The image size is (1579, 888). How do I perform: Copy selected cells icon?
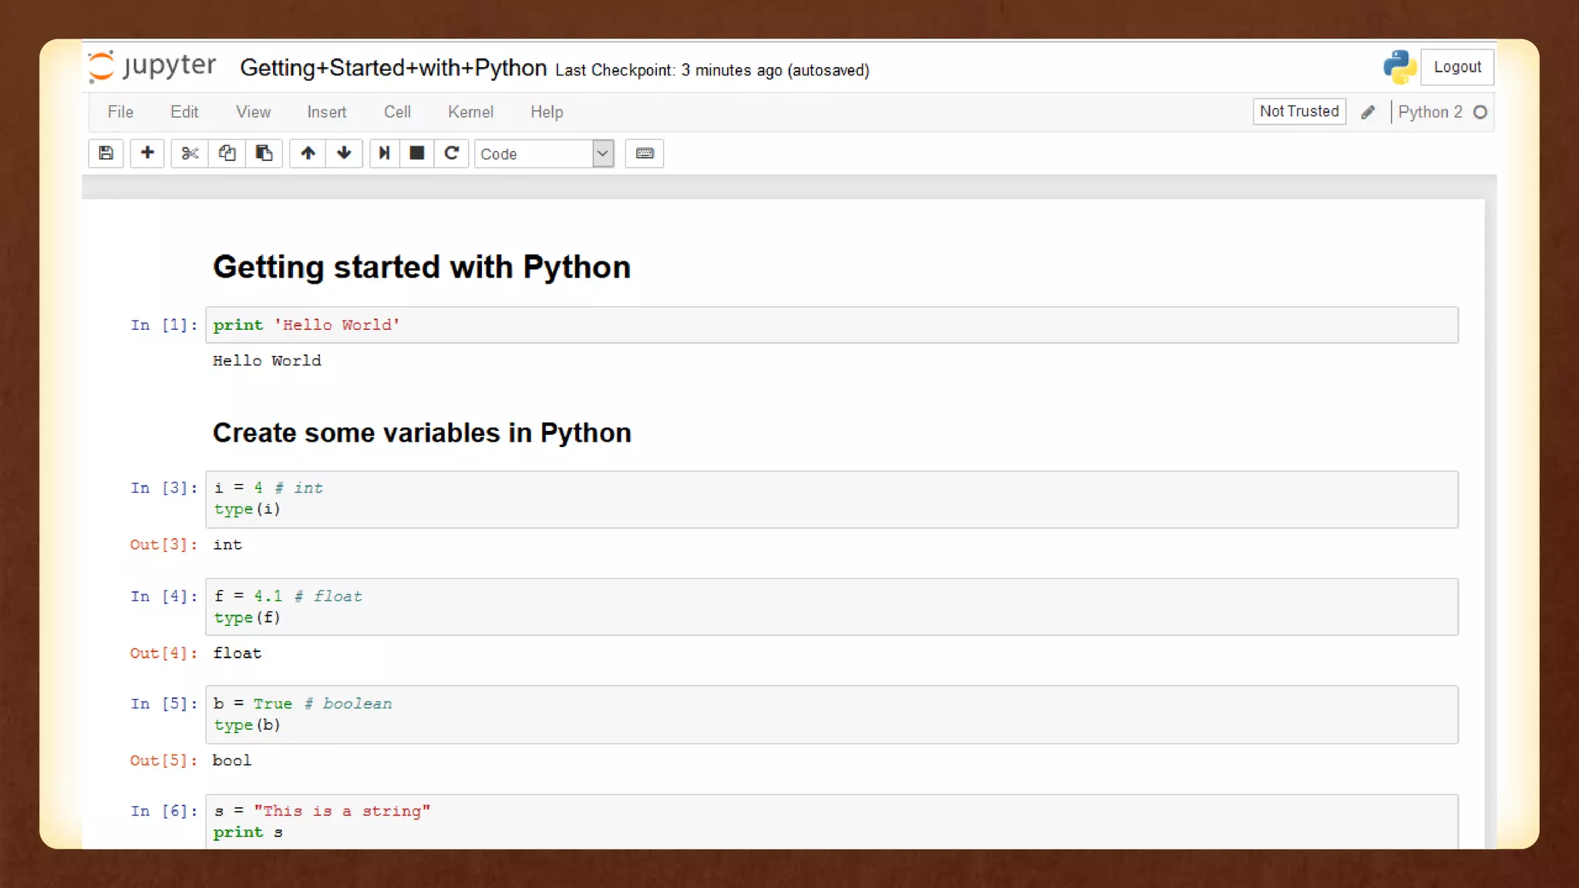tap(227, 153)
